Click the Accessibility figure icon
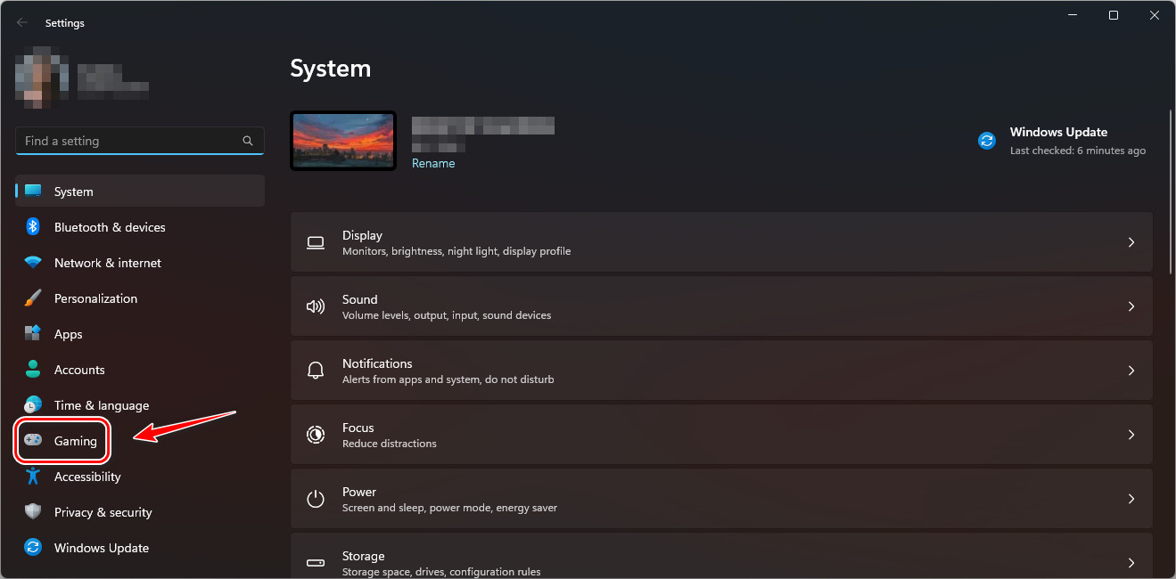Image resolution: width=1176 pixels, height=579 pixels. (33, 477)
